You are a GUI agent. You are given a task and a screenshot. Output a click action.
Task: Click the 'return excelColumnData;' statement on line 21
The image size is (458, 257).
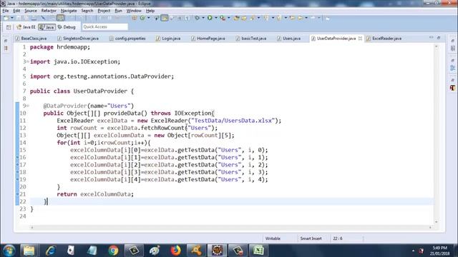click(x=95, y=194)
